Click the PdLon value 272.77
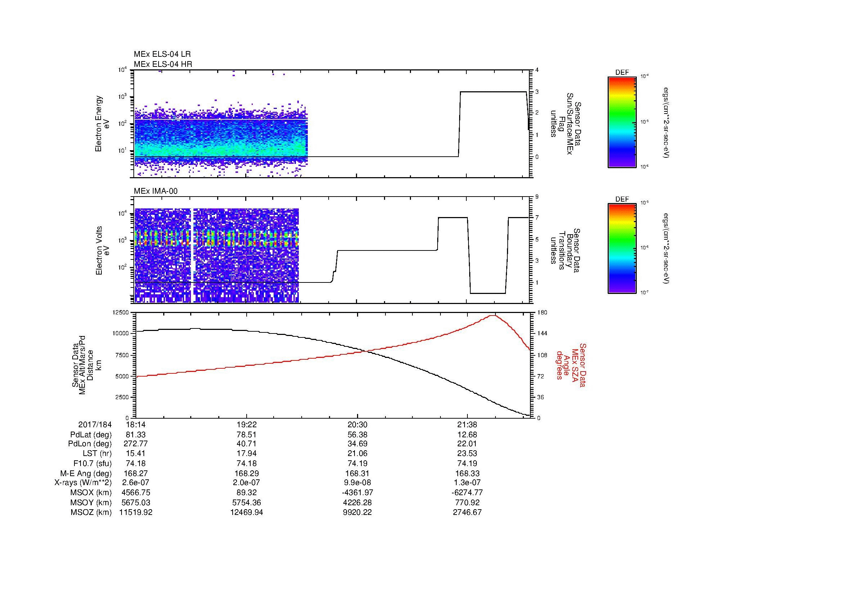The image size is (841, 594). pos(136,444)
